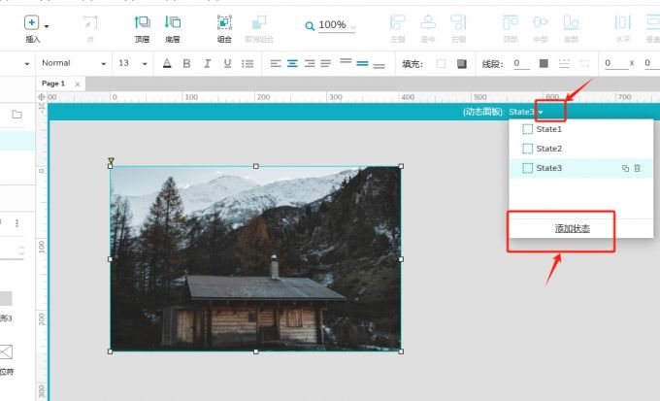The image size is (660, 401).
Task: Click the Align Left (左侧) toolbar icon
Action: click(x=398, y=22)
